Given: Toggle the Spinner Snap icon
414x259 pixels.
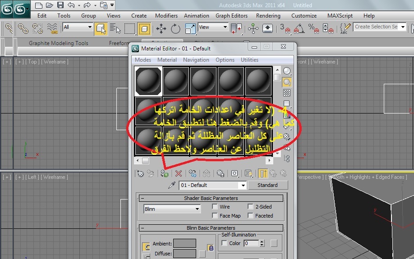Looking at the screenshot, I should 328,28.
